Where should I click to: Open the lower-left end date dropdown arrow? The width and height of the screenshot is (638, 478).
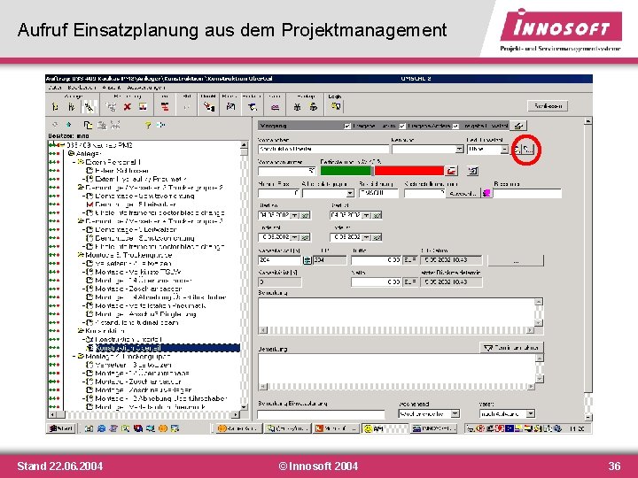pyautogui.click(x=294, y=237)
